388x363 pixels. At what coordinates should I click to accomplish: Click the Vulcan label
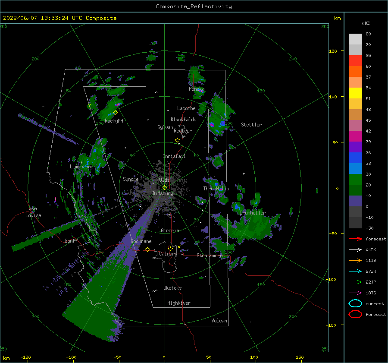pos(219,321)
